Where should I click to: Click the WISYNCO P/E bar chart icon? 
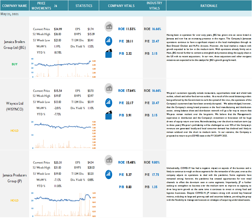click(x=109, y=103)
